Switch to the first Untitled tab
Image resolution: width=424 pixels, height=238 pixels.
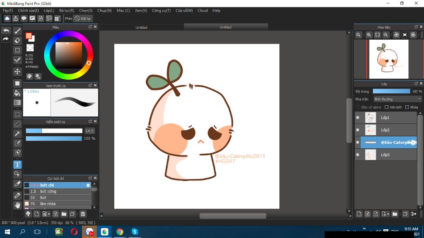pos(142,28)
